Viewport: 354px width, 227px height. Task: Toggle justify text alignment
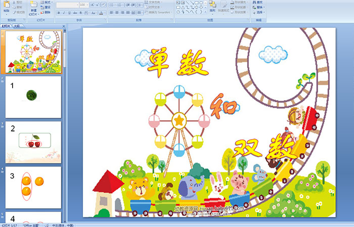(128, 13)
